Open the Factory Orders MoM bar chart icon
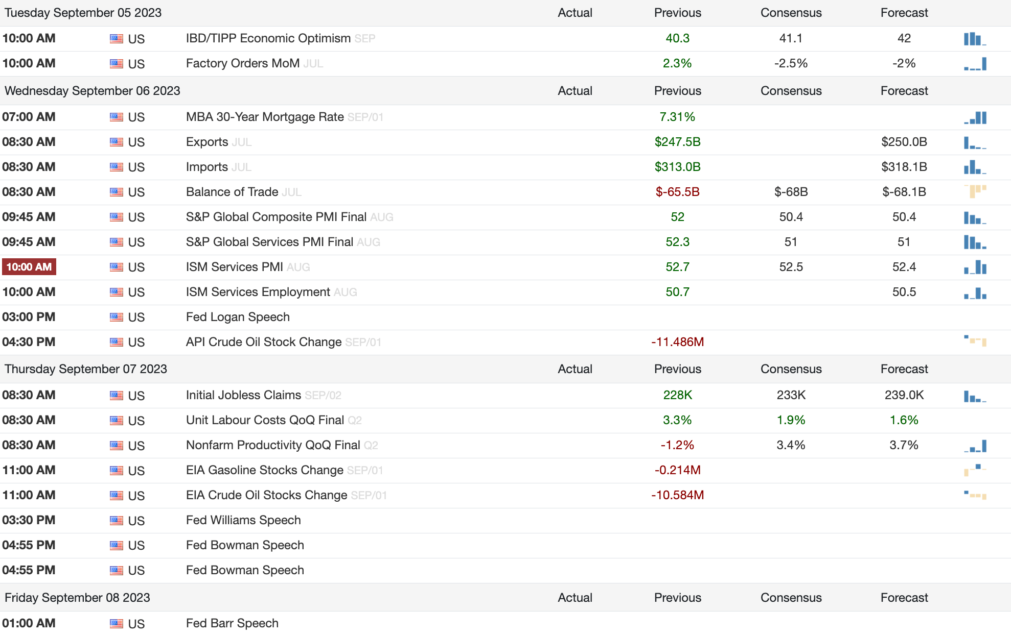Screen dimensions: 1011x636 (x=975, y=64)
